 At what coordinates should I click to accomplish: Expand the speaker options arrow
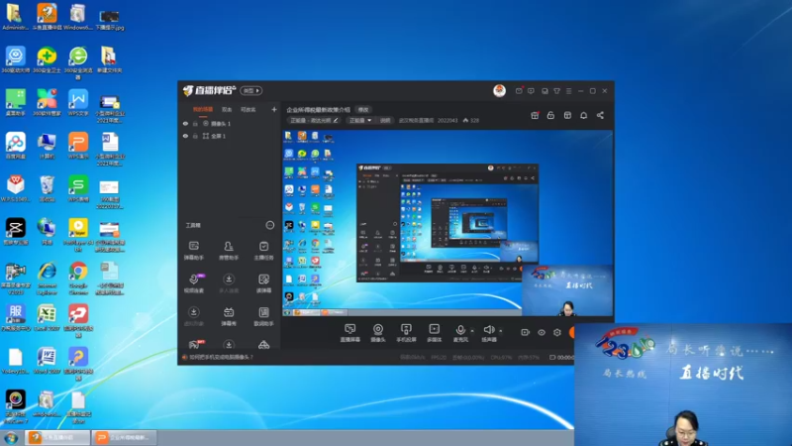point(501,331)
